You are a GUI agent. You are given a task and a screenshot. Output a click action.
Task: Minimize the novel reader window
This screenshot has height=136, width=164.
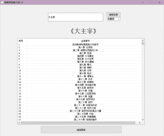click(x=143, y=2)
